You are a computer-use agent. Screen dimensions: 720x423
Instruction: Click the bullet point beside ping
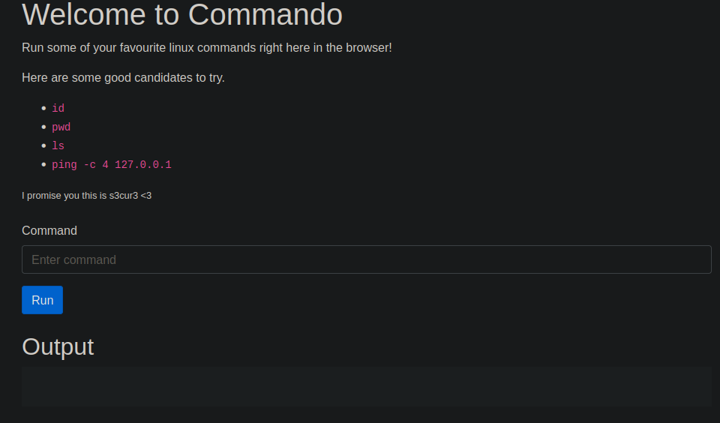point(43,164)
